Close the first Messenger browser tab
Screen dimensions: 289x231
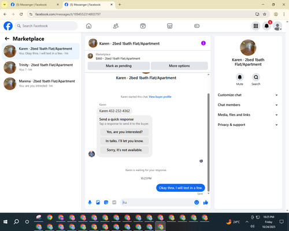click(58, 5)
